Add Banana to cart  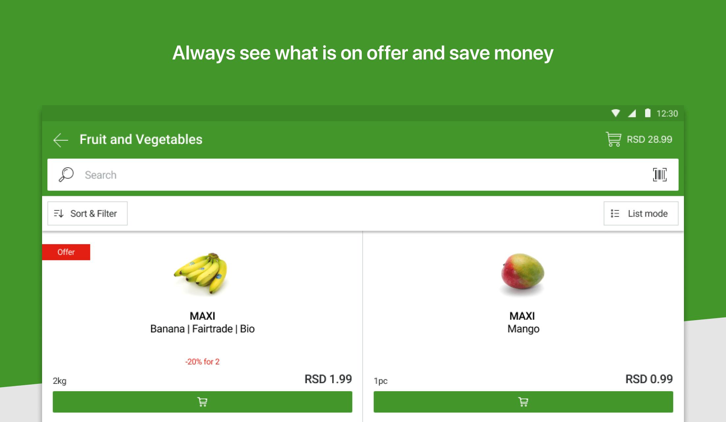click(x=202, y=402)
